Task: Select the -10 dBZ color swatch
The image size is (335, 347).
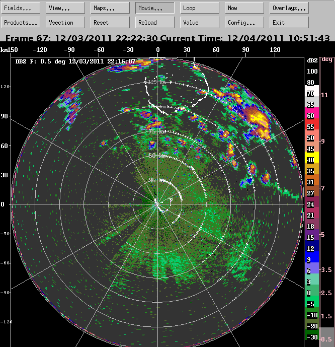Action: tap(312, 312)
